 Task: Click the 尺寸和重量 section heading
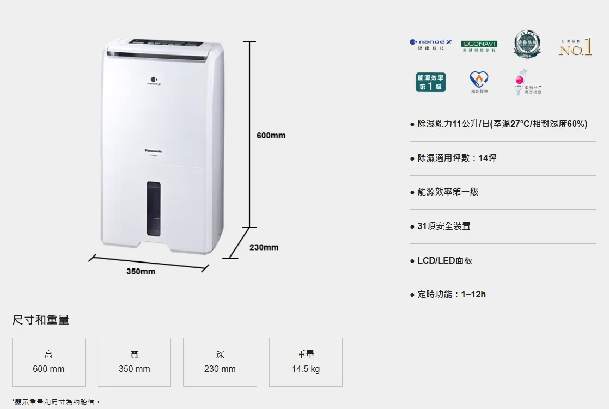point(41,320)
